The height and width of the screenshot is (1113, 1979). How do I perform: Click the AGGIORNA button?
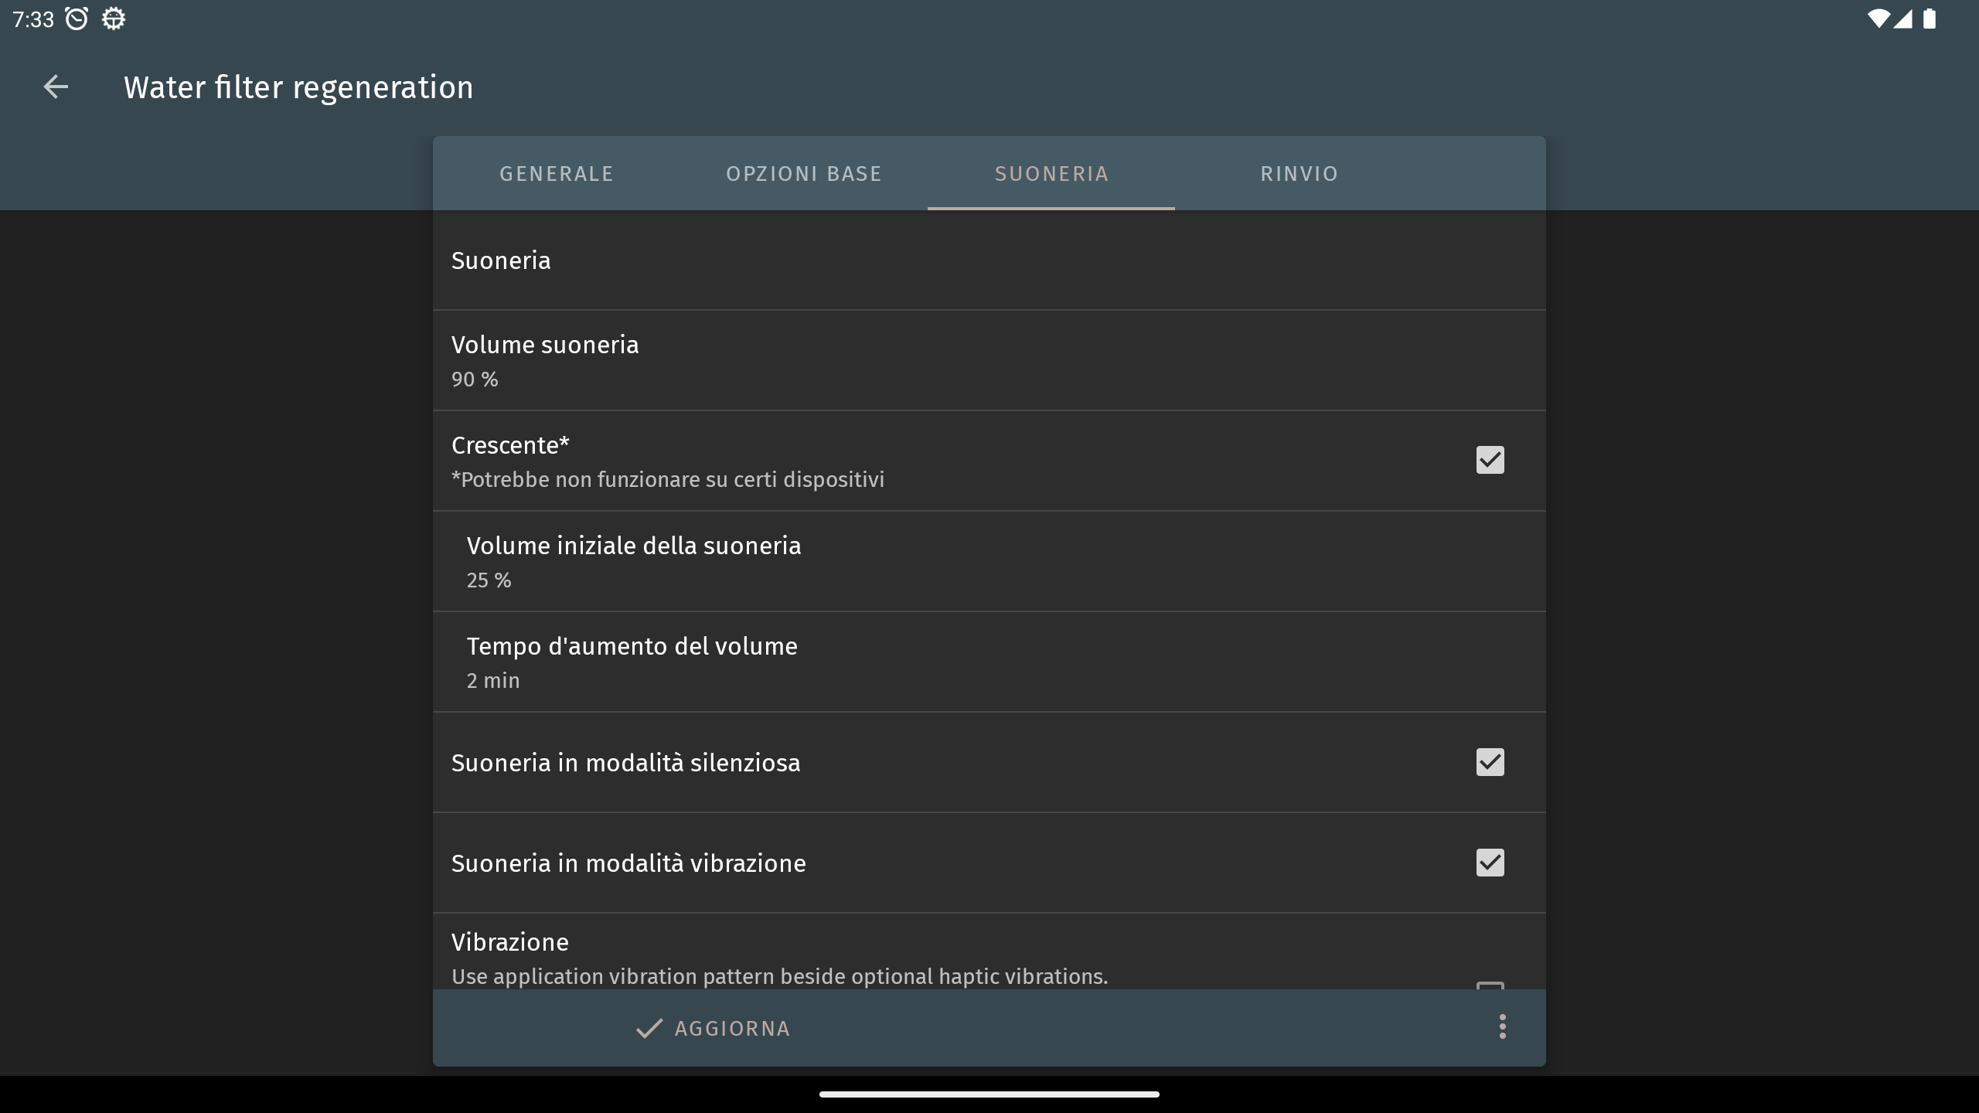click(713, 1028)
